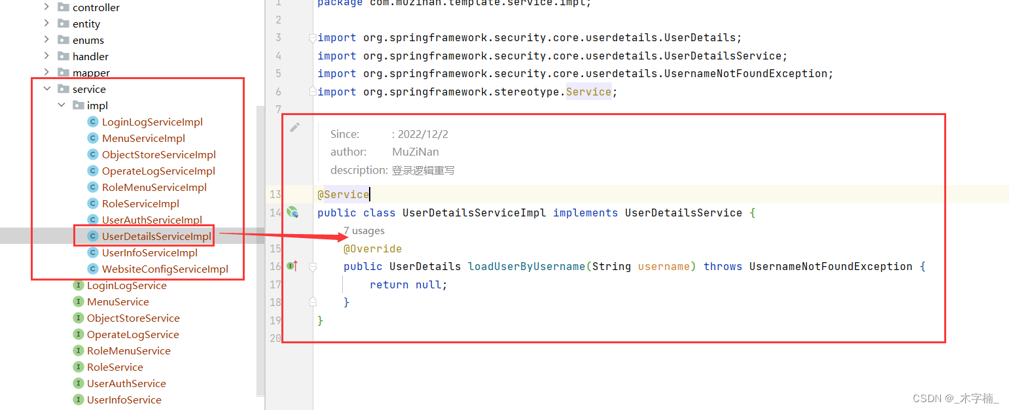1009x410 pixels.
Task: Open MenuService interface
Action: coord(118,301)
